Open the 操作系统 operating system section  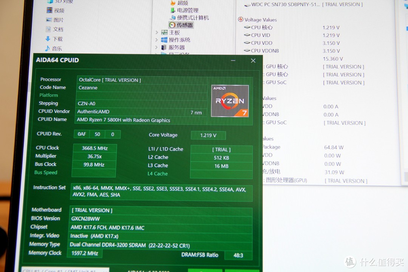pyautogui.click(x=179, y=39)
